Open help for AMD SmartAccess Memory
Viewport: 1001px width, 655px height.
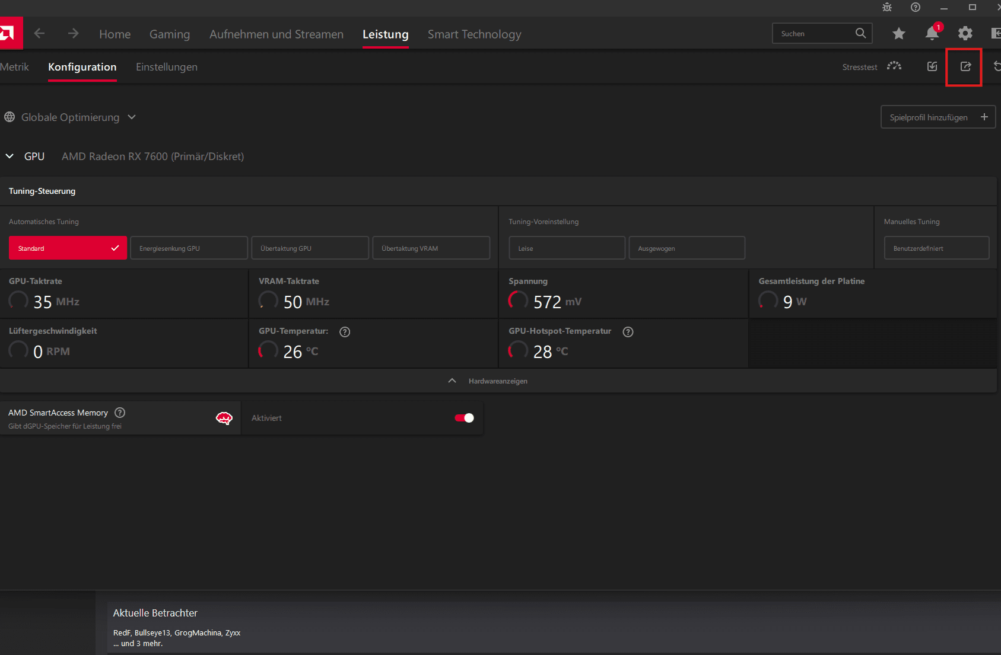[120, 413]
